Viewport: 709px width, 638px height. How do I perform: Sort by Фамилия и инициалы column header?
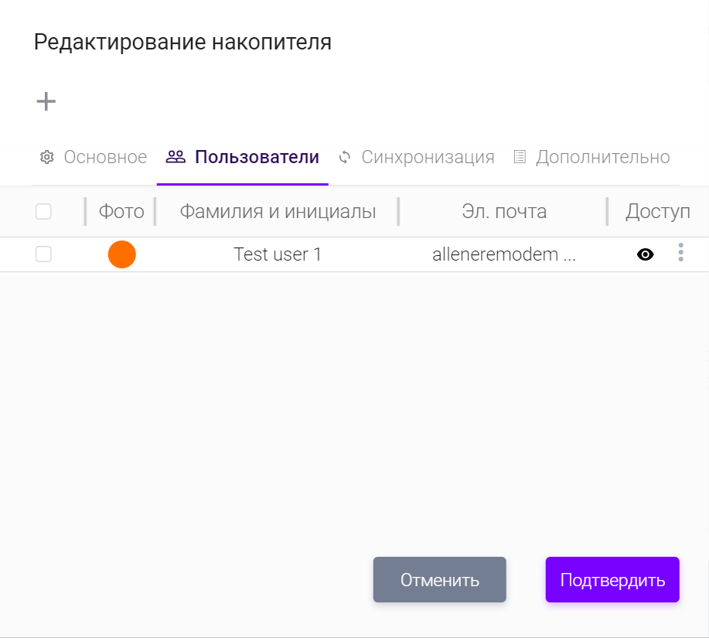278,212
